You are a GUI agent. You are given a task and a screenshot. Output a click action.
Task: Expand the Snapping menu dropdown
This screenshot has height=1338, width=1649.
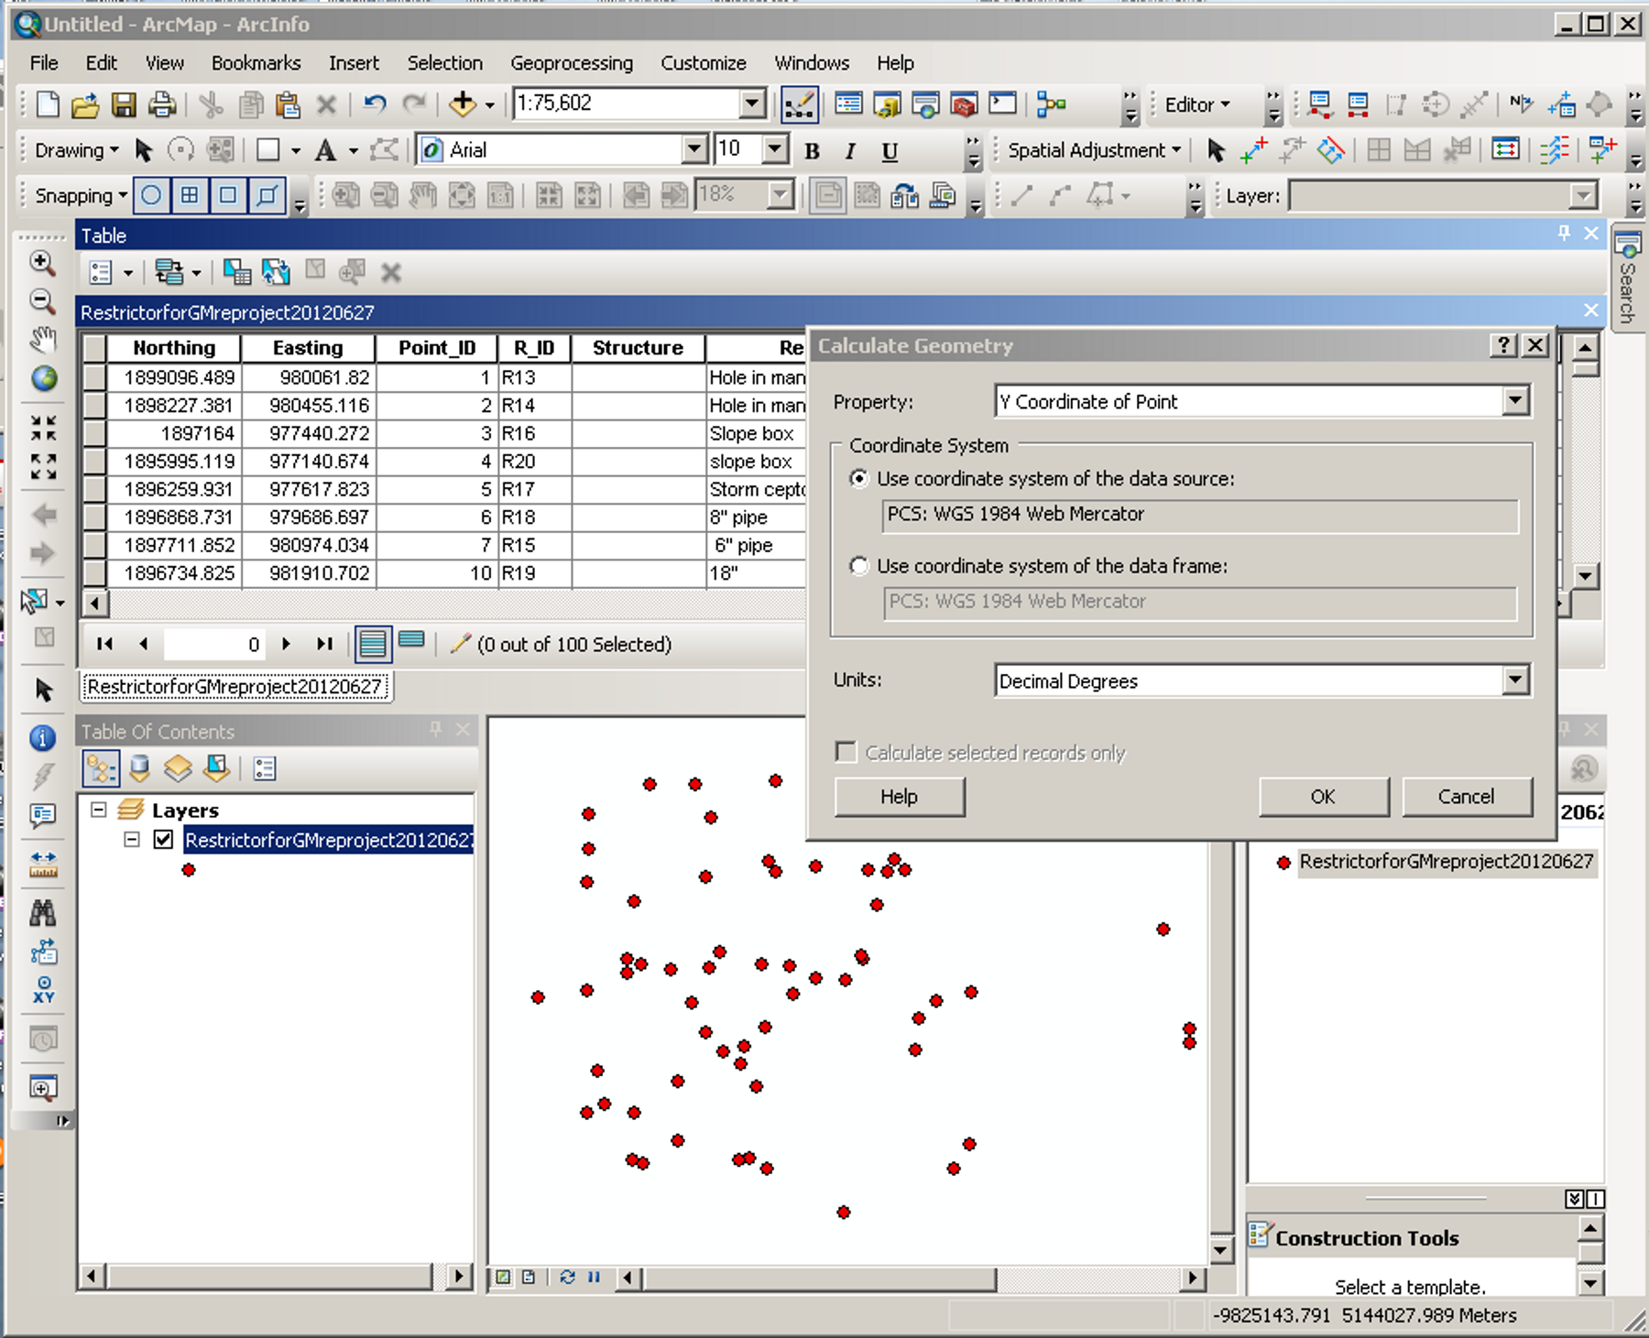coord(80,195)
